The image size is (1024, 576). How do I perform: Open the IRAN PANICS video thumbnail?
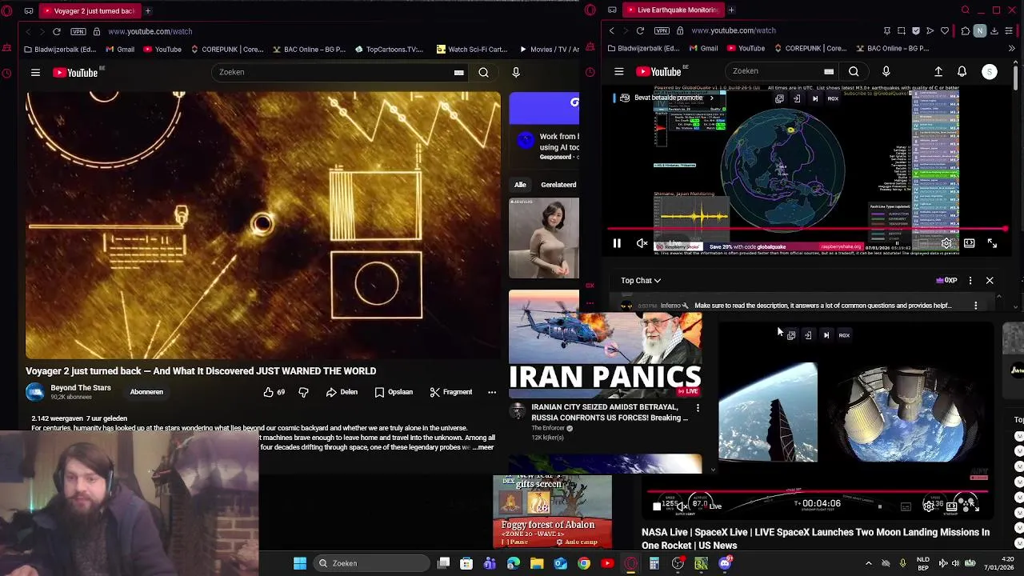[605, 344]
